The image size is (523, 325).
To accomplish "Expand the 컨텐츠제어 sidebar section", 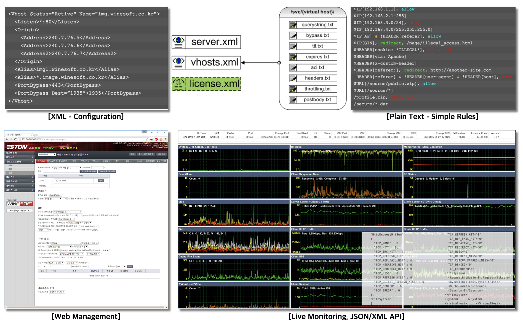I will pyautogui.click(x=33, y=181).
